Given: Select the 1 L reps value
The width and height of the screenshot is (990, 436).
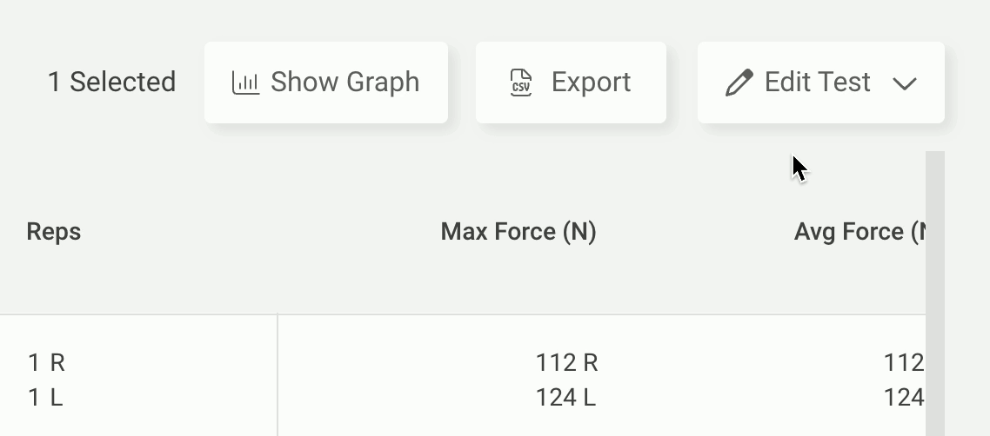Looking at the screenshot, I should (x=45, y=398).
